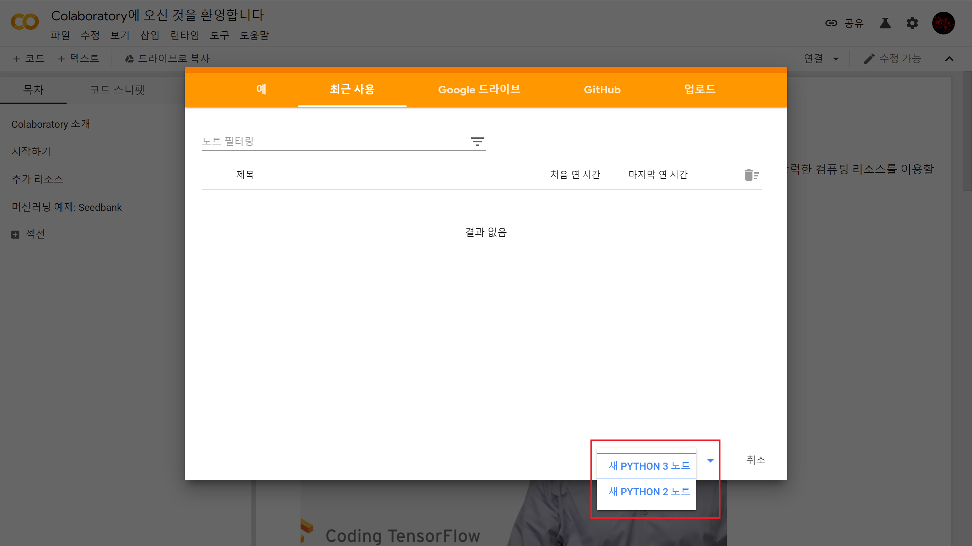This screenshot has height=546, width=972.
Task: Click the 노트 필터링 input field
Action: [332, 141]
